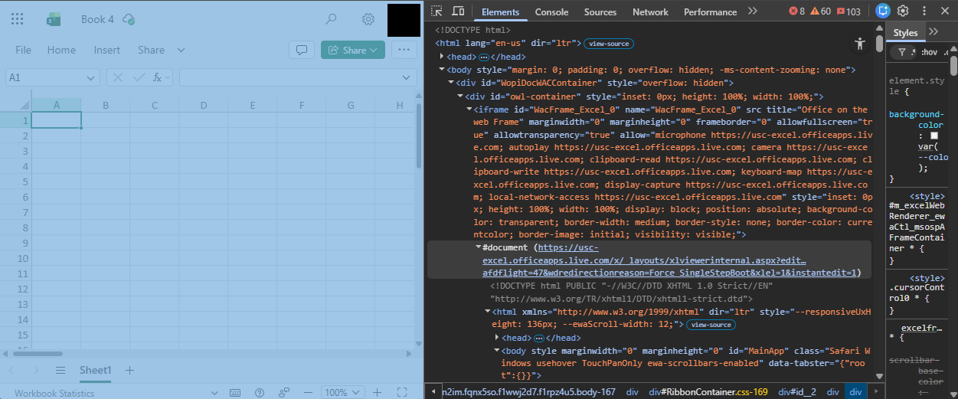Click the fx insert function icon
The height and width of the screenshot is (399, 958).
pyautogui.click(x=158, y=77)
